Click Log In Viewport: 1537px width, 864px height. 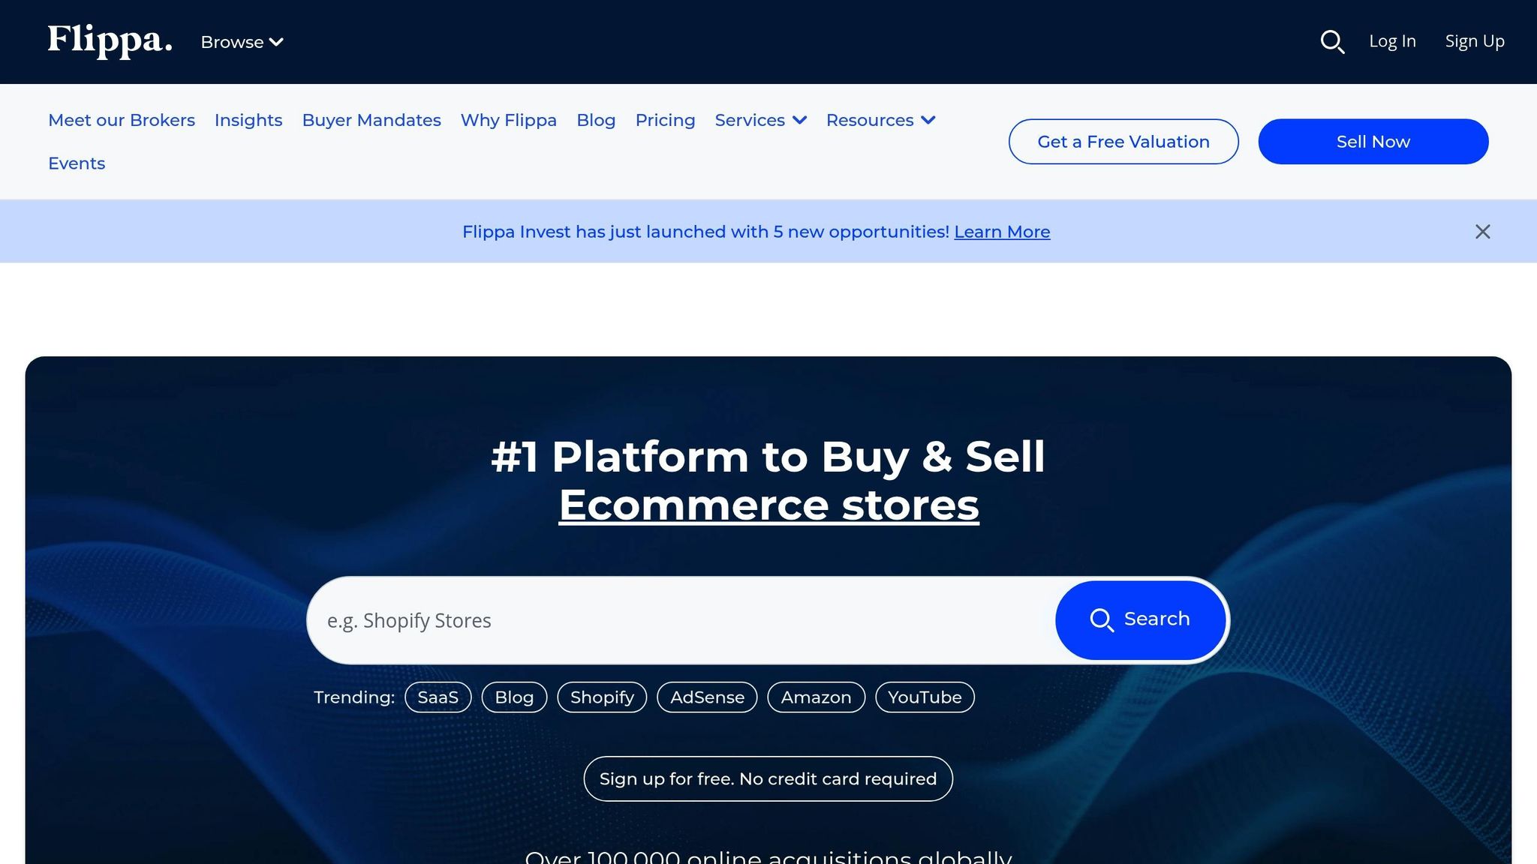1392,41
